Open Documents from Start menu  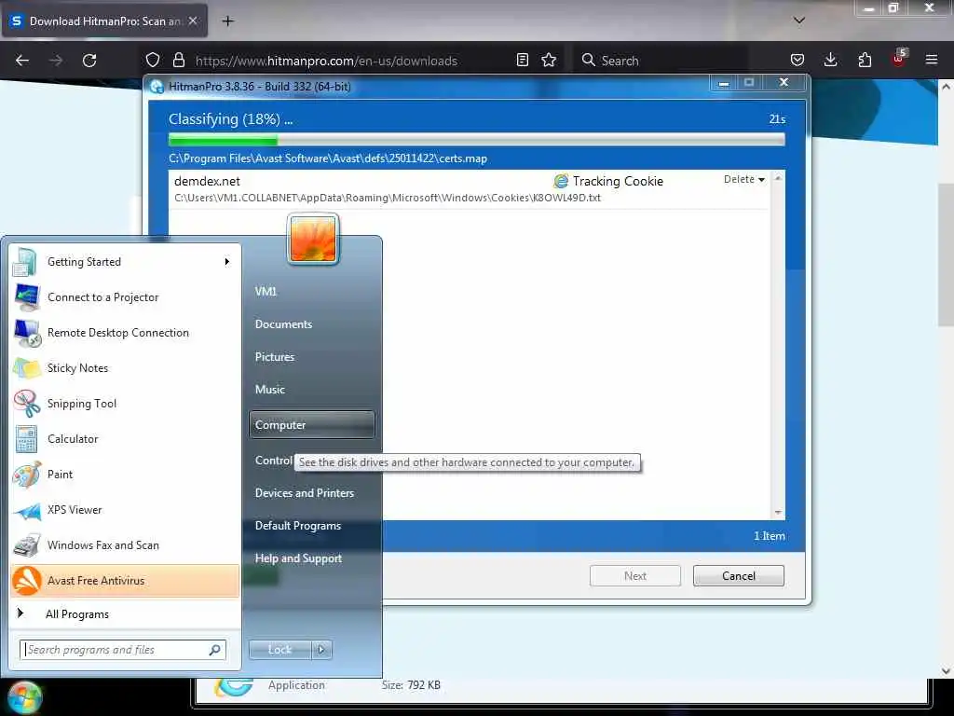click(283, 324)
